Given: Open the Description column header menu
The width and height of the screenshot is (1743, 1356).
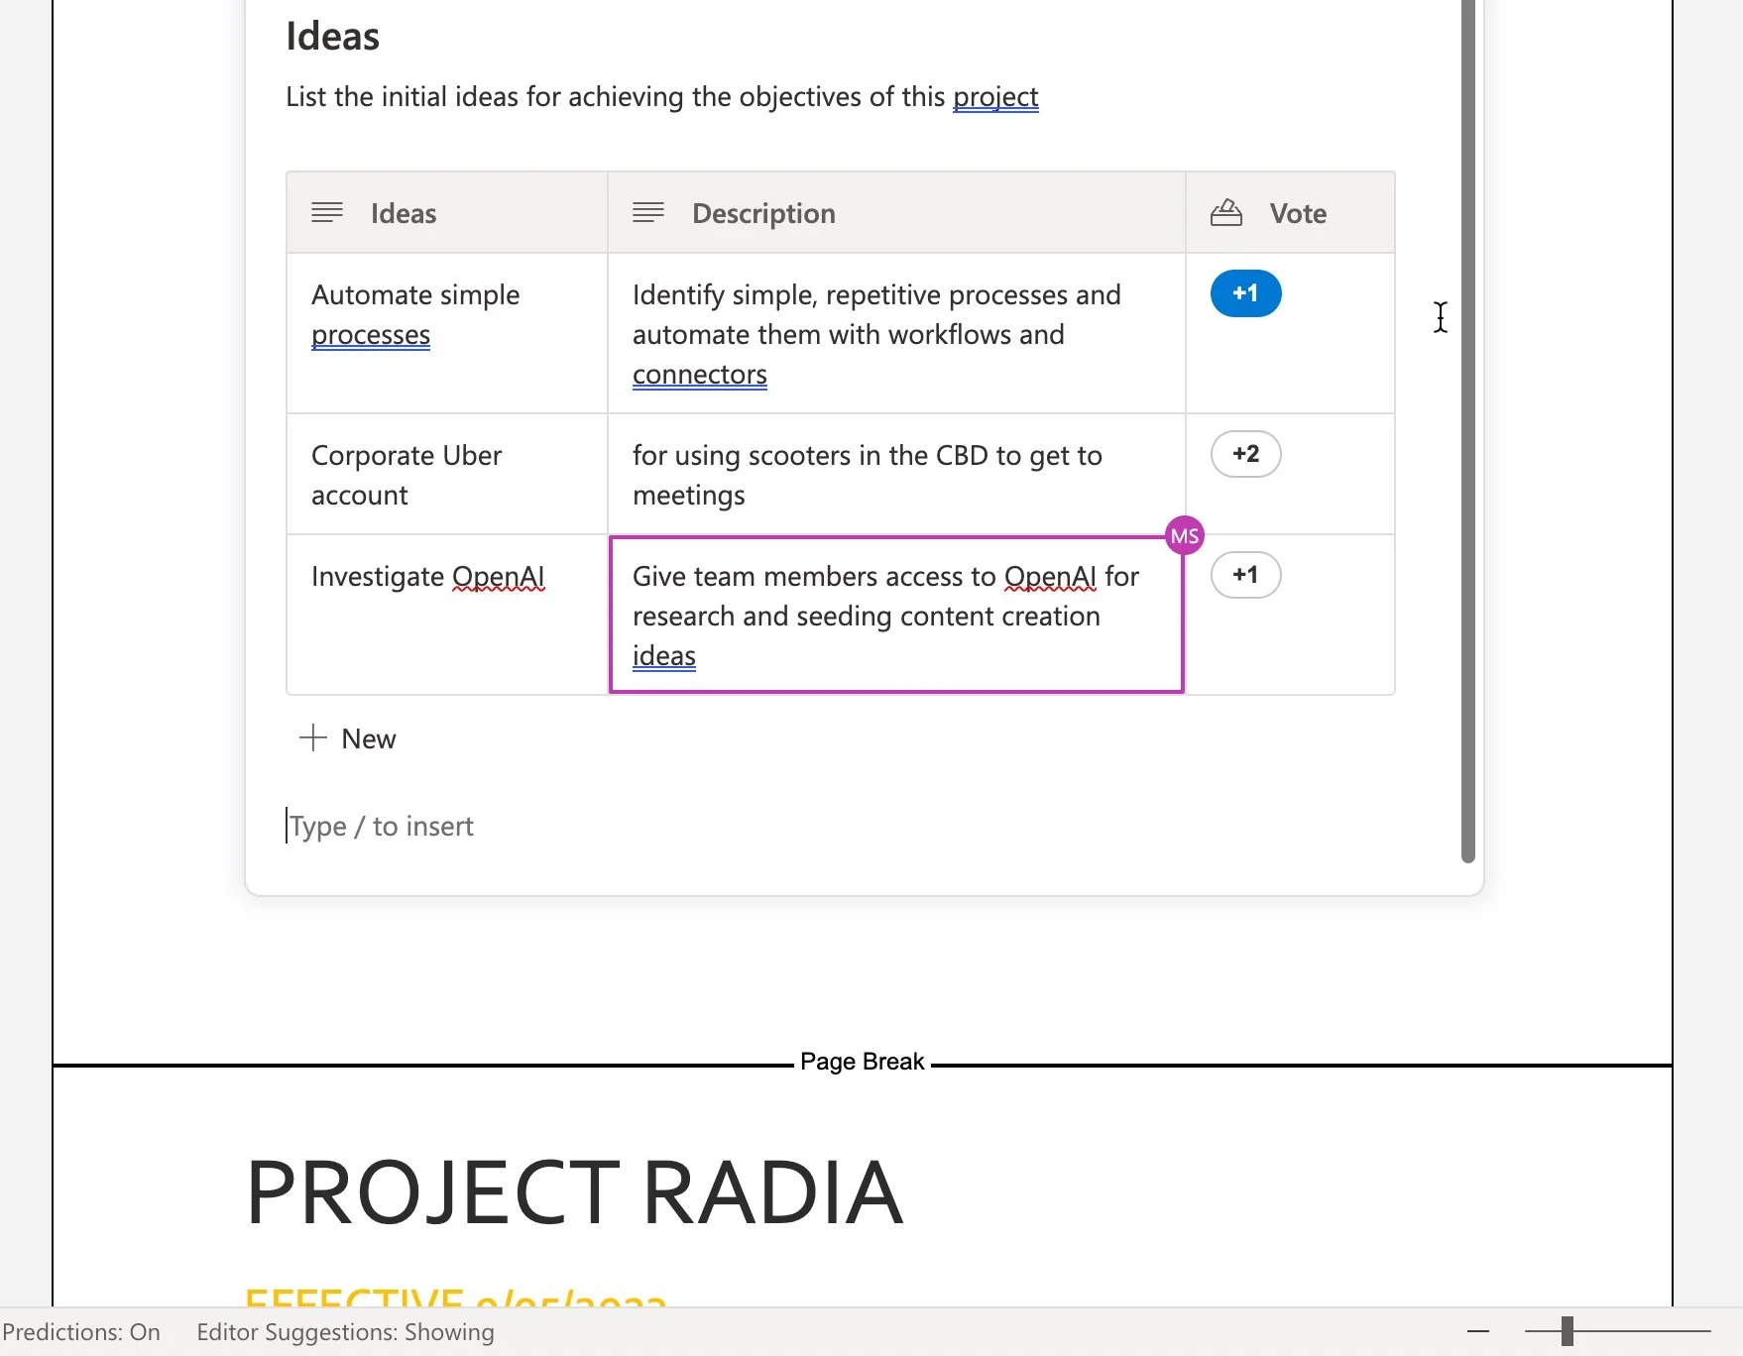Looking at the screenshot, I should click(x=763, y=212).
